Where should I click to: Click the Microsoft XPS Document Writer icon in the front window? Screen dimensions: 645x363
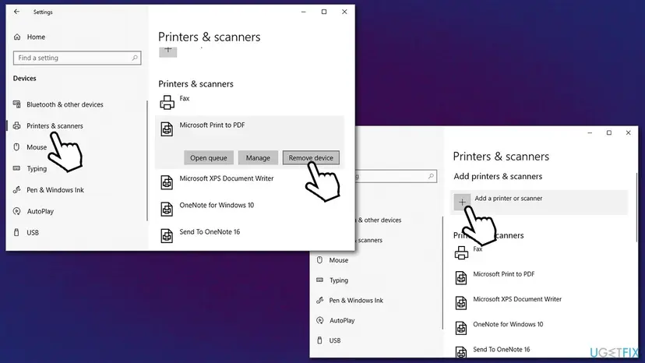[167, 182]
